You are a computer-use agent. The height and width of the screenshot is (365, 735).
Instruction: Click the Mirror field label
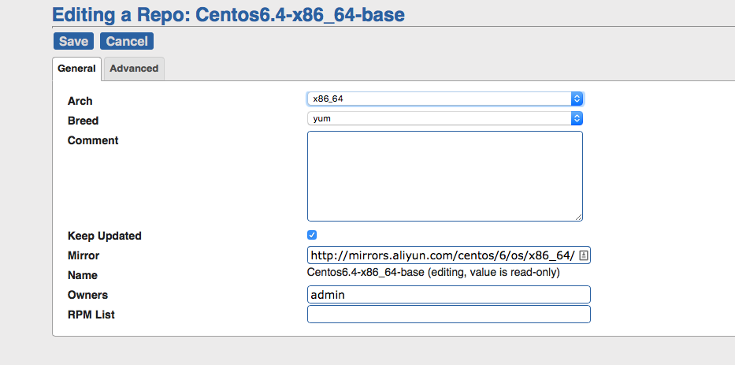[x=84, y=255]
